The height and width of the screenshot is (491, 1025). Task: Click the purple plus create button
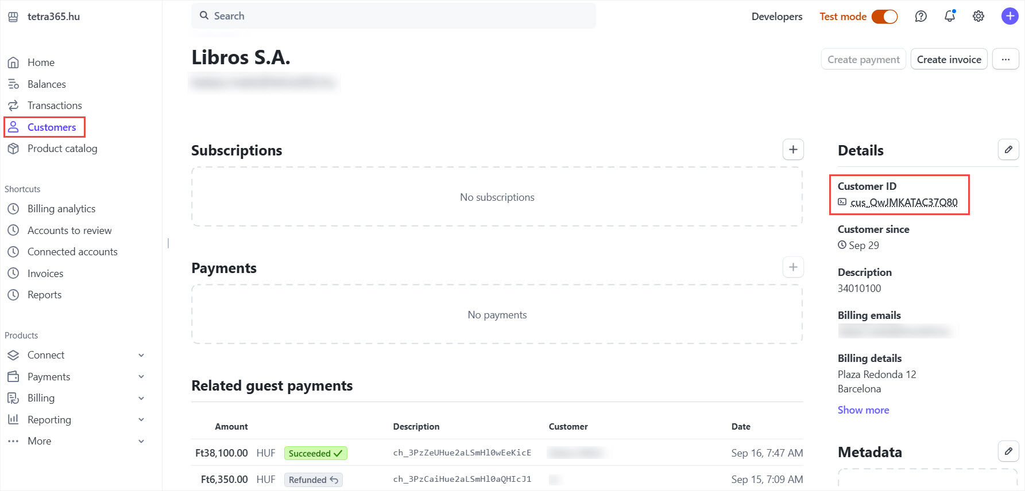1009,16
